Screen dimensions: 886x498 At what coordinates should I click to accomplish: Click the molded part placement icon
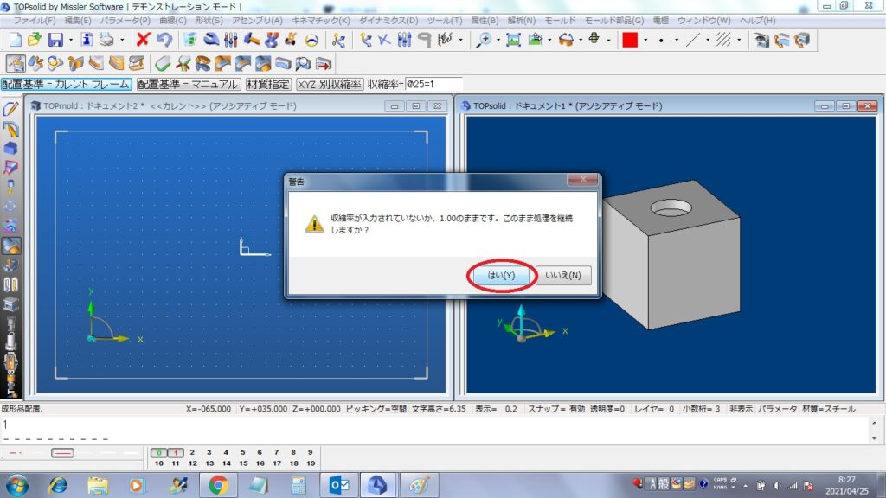[16, 63]
